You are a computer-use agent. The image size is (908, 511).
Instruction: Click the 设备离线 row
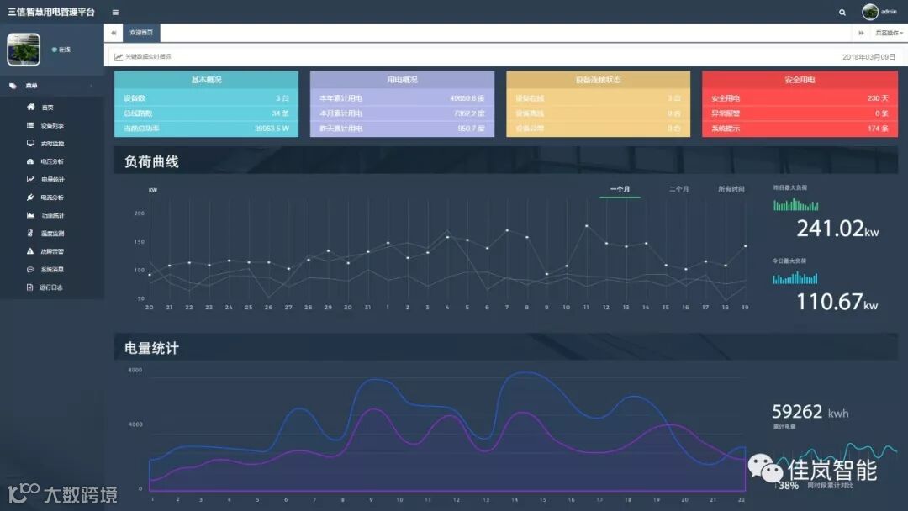pos(599,113)
